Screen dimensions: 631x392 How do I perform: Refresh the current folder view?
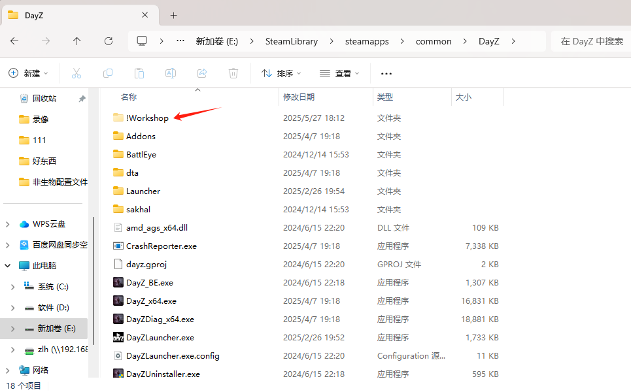click(109, 41)
